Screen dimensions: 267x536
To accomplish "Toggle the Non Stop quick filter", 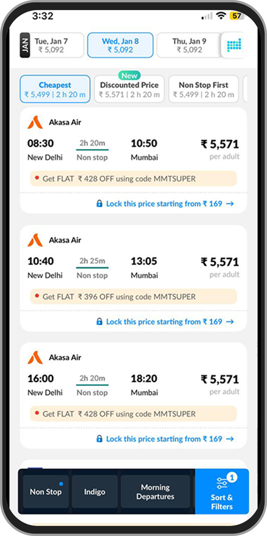I will tap(46, 491).
